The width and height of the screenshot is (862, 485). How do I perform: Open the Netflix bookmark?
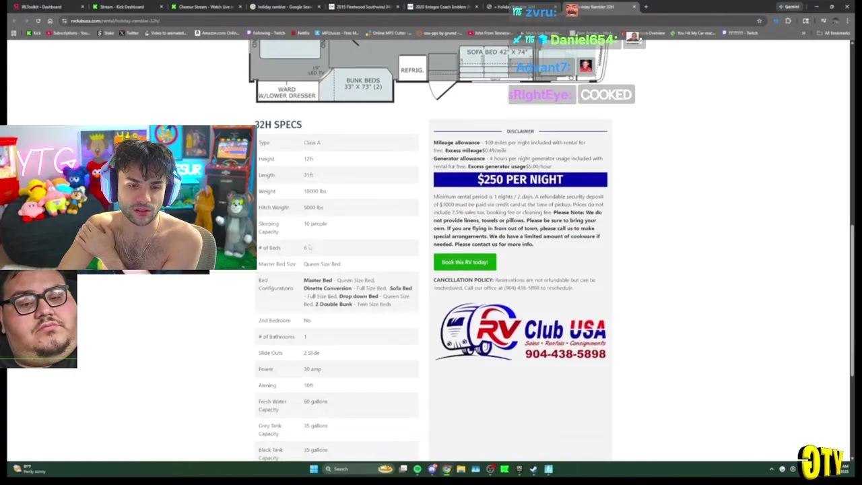click(x=300, y=33)
